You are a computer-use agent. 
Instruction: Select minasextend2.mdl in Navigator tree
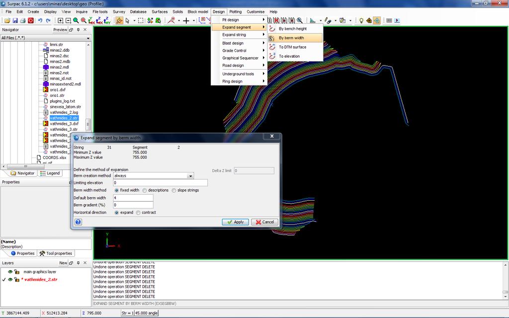pos(65,84)
